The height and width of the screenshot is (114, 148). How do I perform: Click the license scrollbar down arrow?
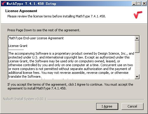point(137,77)
